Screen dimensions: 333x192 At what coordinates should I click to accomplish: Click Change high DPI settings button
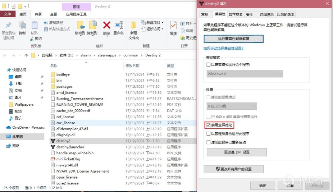237,152
